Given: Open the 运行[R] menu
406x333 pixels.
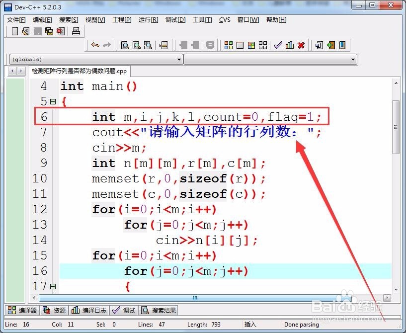Looking at the screenshot, I should (148, 20).
